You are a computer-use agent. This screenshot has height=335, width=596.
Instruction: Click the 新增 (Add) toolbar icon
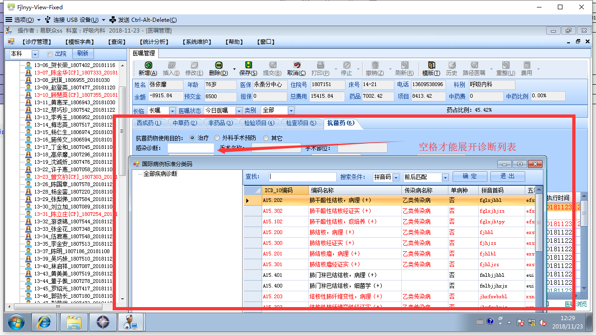tap(148, 65)
